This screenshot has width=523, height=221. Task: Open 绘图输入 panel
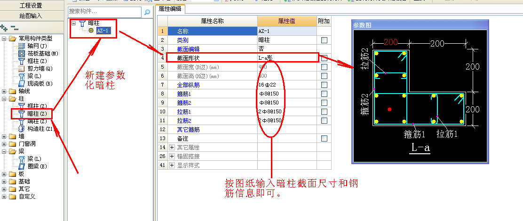[x=31, y=16]
